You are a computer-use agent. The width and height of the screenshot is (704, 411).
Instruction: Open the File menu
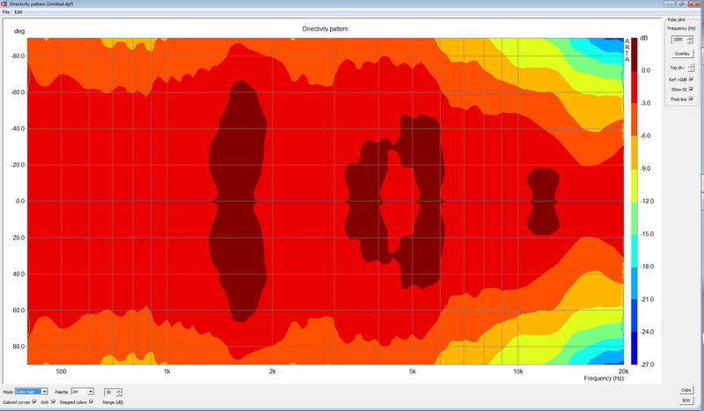[x=5, y=11]
